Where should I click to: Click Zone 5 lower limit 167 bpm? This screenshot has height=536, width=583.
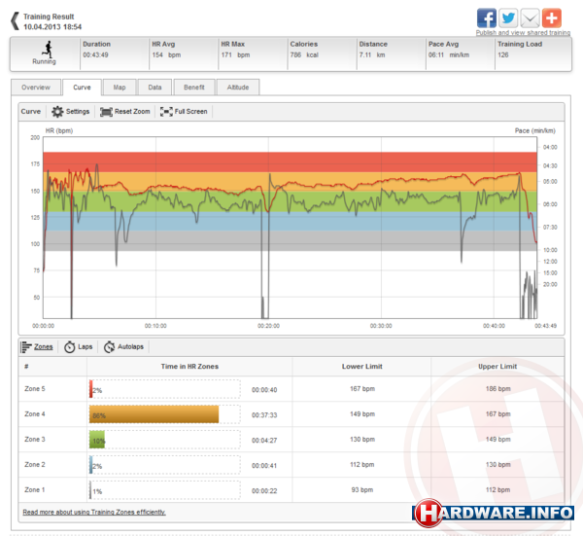362,389
